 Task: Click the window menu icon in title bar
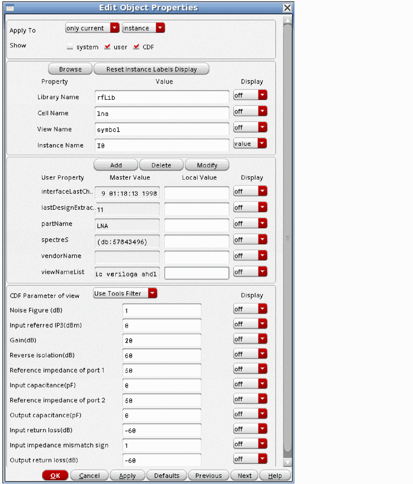tap(10, 8)
